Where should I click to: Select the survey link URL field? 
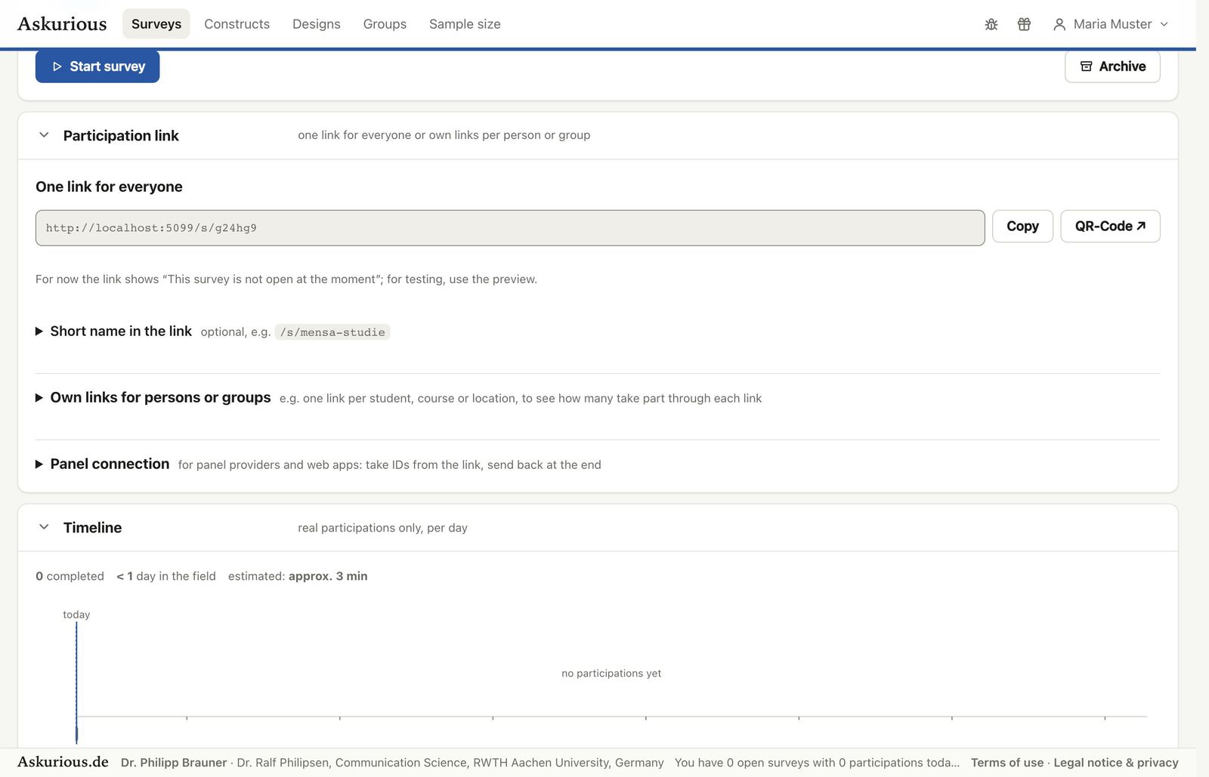[x=510, y=228]
